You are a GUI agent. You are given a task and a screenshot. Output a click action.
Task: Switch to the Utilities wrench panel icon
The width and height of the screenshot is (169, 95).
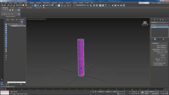(166, 20)
